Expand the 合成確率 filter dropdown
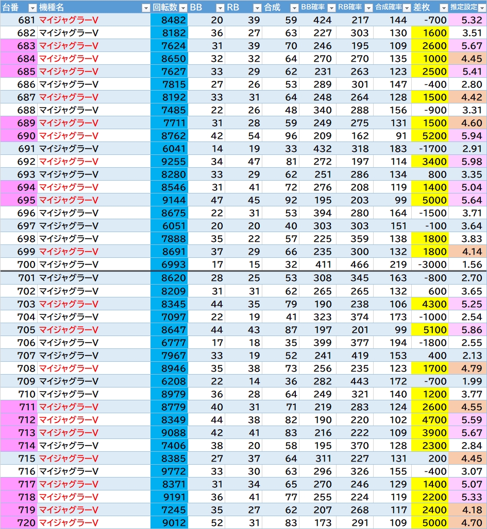487x529 pixels. (x=406, y=8)
